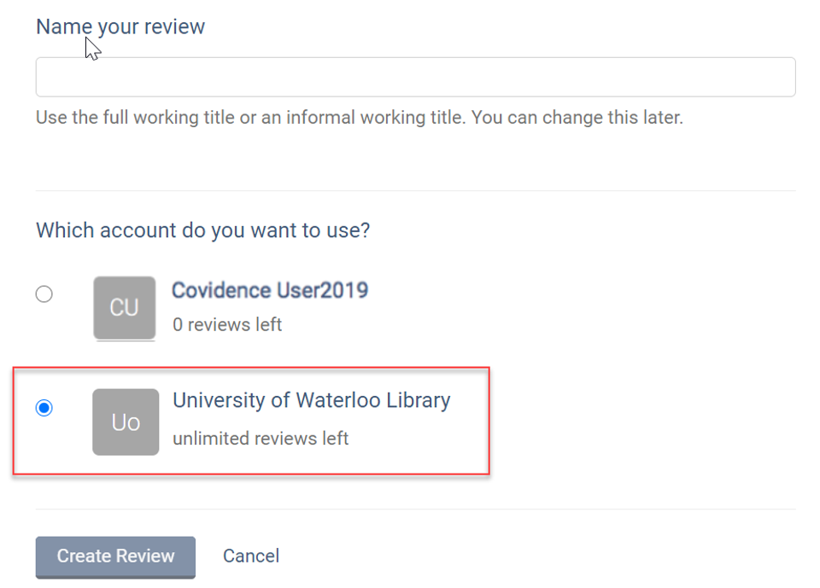The image size is (820, 588).
Task: Select the Covidence User2019 radio button
Action: (x=44, y=294)
